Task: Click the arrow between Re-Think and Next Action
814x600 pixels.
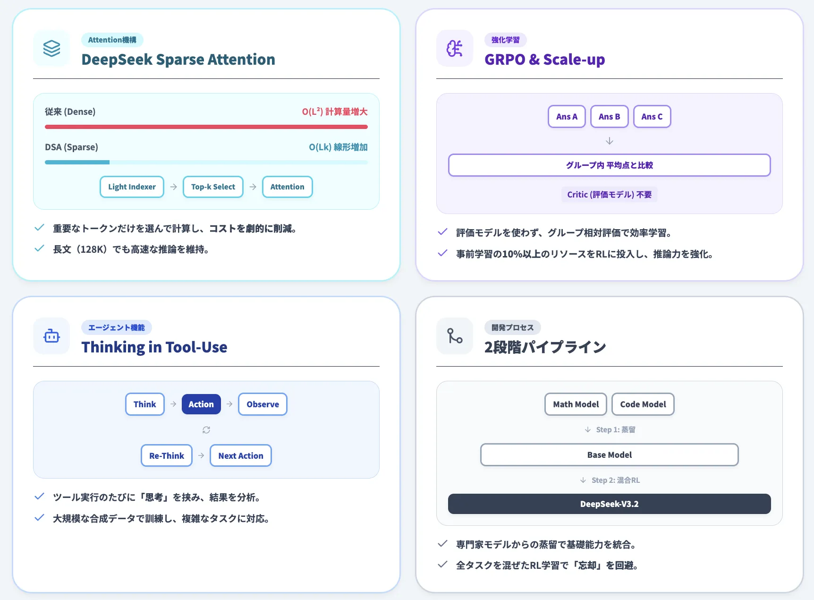Action: coord(201,455)
